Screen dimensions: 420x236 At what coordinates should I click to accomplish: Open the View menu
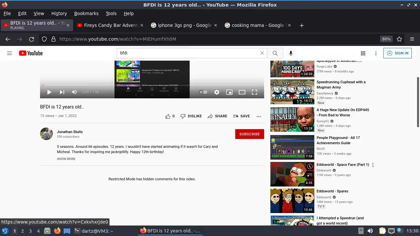(39, 13)
